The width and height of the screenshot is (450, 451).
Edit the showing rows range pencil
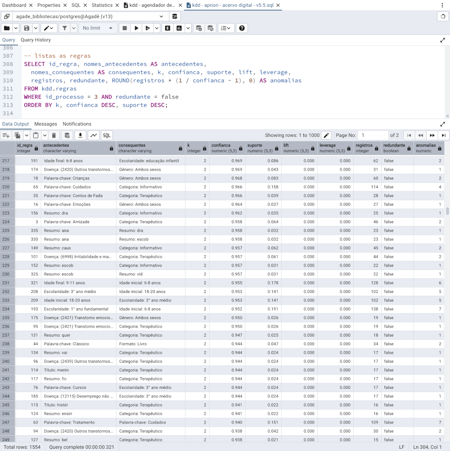[x=326, y=135]
